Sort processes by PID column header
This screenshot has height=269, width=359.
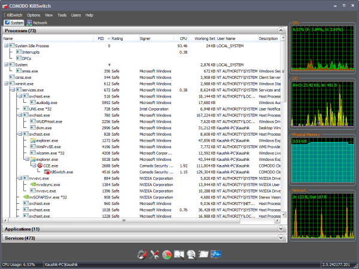pos(101,38)
